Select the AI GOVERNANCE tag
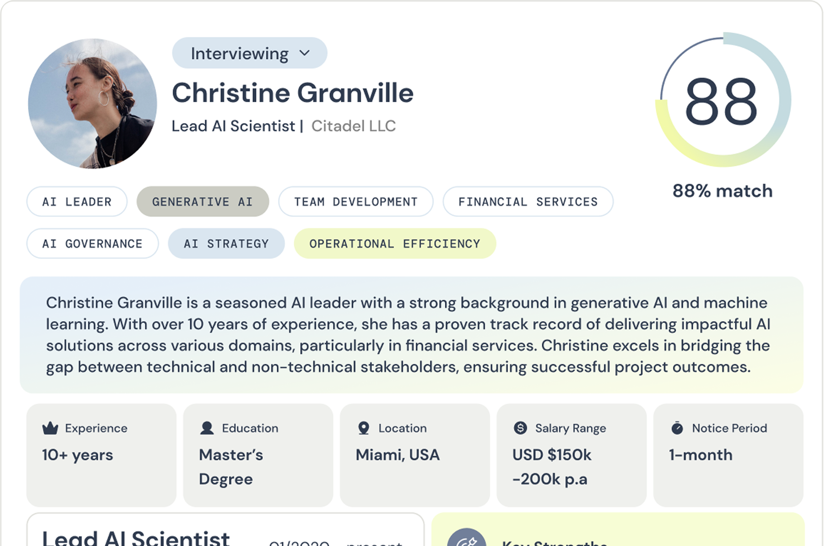This screenshot has height=546, width=824. pyautogui.click(x=92, y=243)
